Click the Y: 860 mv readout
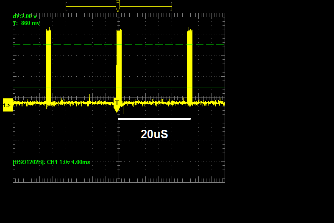Screen dimensions: 334x223 [x=26, y=23]
